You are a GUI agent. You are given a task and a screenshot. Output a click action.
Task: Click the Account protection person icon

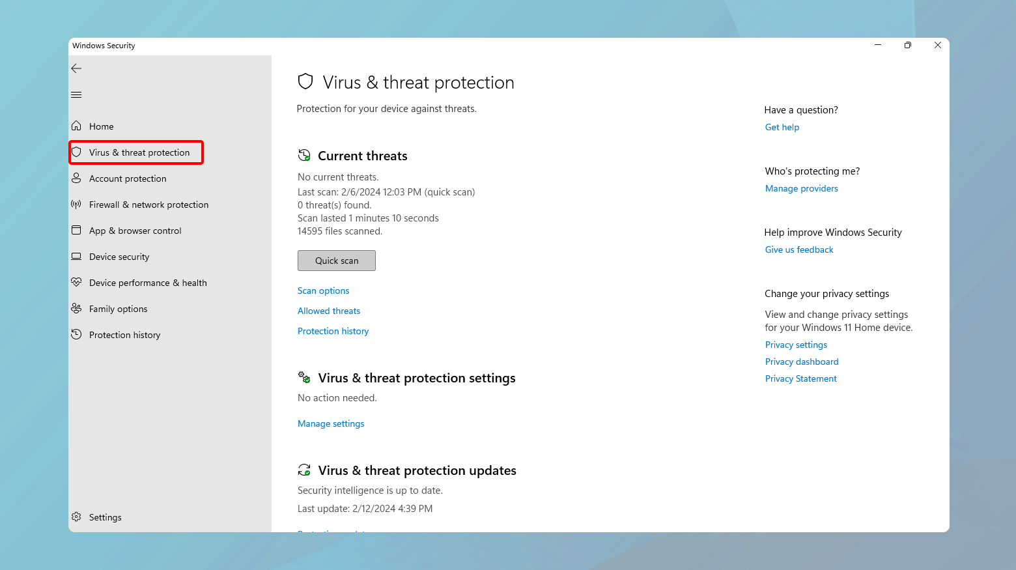point(76,178)
